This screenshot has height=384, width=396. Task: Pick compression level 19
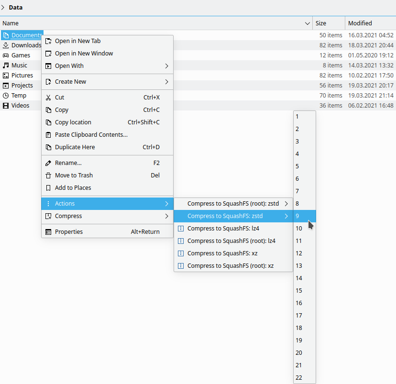pos(305,340)
